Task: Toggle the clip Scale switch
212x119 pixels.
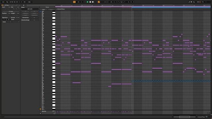Action: pos(4,22)
